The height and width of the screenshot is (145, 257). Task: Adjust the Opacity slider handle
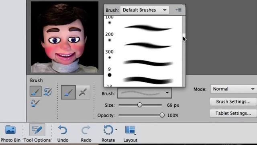point(162,115)
